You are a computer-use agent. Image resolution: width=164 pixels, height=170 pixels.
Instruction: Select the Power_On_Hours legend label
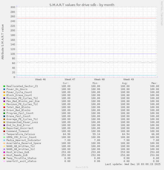[x=17, y=89]
